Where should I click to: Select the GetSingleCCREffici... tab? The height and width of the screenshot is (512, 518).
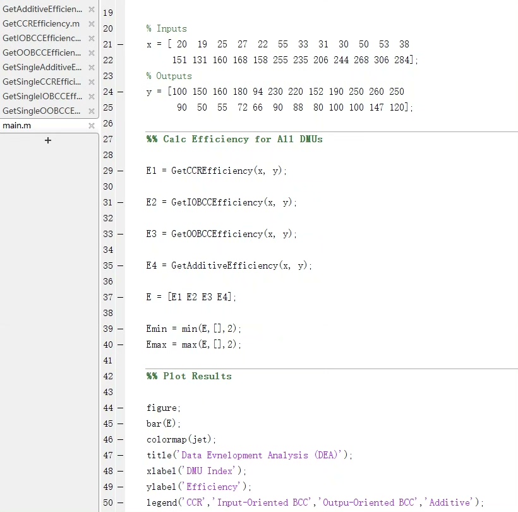42,82
